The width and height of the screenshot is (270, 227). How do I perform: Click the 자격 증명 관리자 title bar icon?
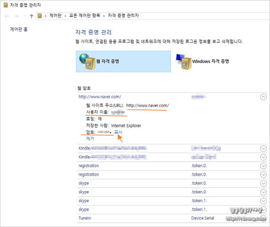pos(5,5)
